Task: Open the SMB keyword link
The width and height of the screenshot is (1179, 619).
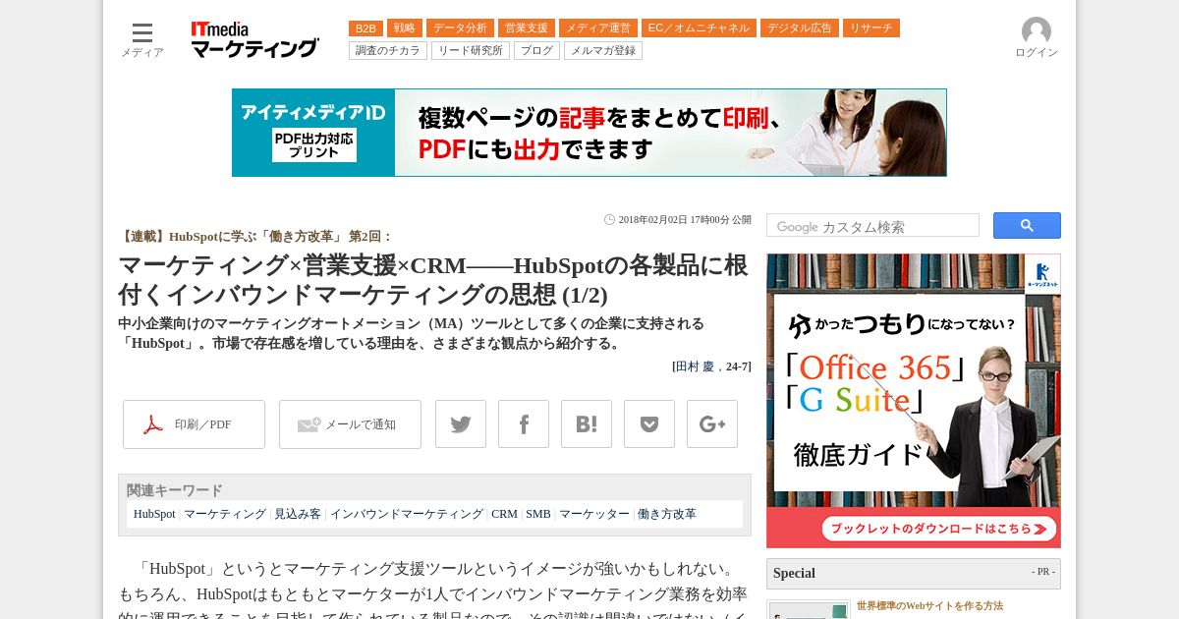Action: click(538, 514)
